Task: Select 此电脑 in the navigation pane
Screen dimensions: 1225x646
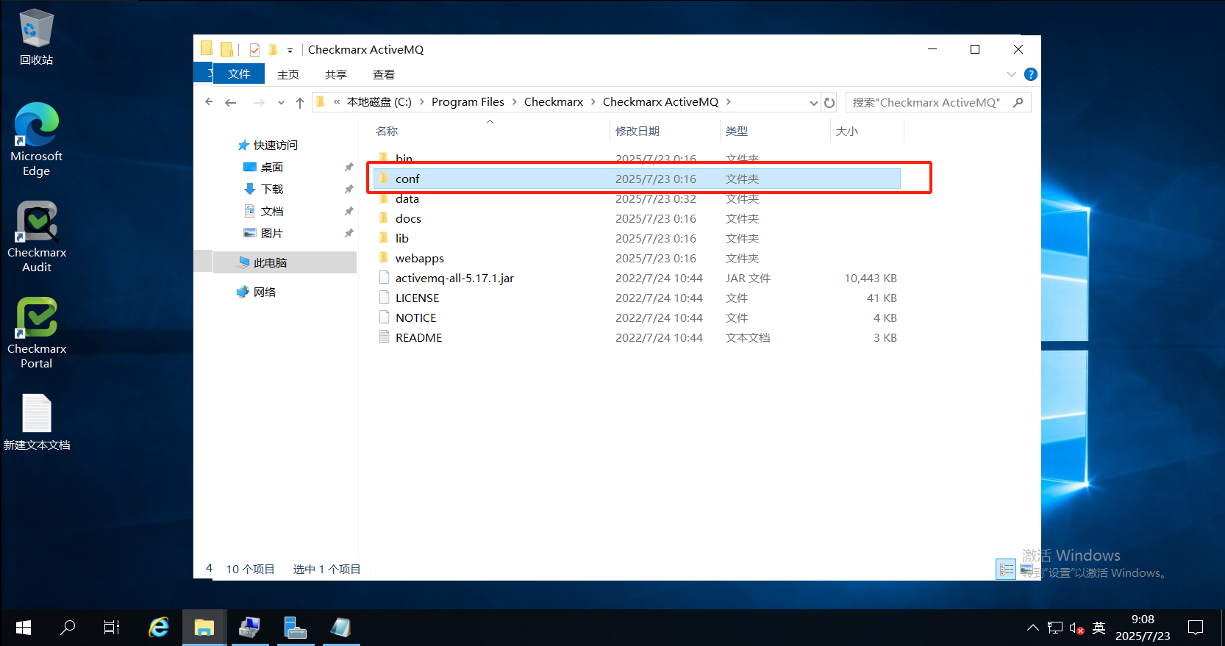Action: click(285, 262)
